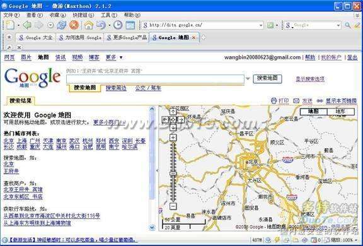Click the blue Undo closed tab icon
Viewport: 363px width, 246px height.
tap(101, 25)
